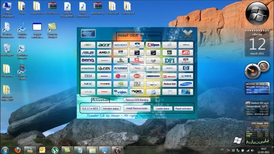Show Loader status
The height and width of the screenshot is (154, 274).
pos(163,109)
